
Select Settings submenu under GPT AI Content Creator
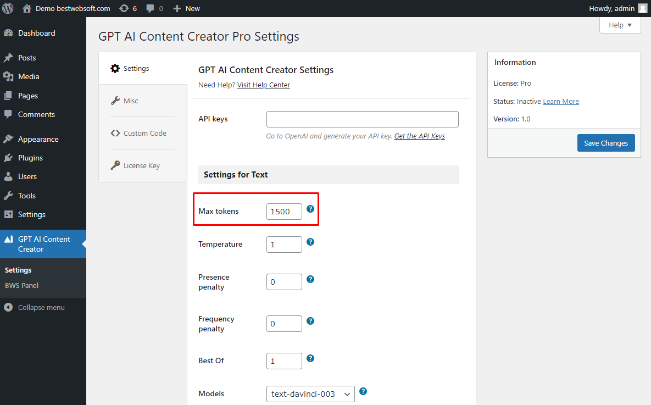pyautogui.click(x=18, y=270)
